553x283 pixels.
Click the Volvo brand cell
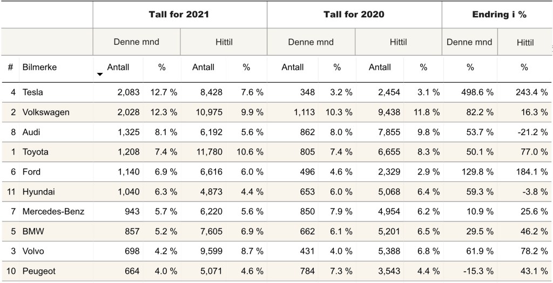point(33,251)
